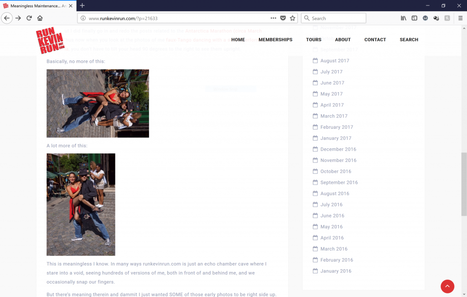Open the August 2016 archive
The height and width of the screenshot is (297, 467).
tap(334, 193)
